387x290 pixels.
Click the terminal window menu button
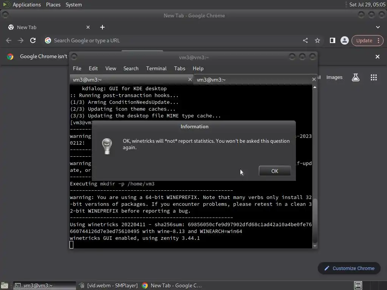(74, 57)
